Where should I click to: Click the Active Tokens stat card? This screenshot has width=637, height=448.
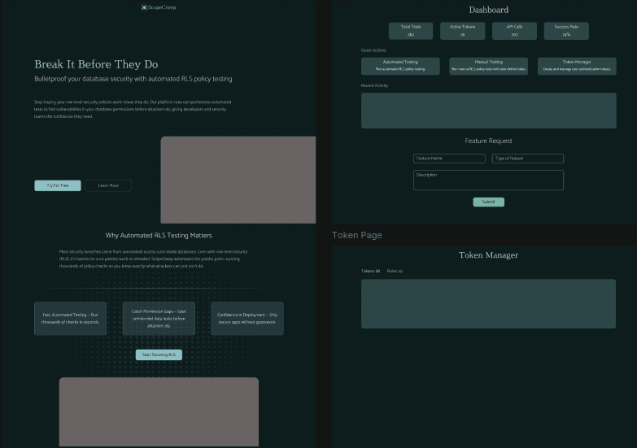tap(463, 31)
